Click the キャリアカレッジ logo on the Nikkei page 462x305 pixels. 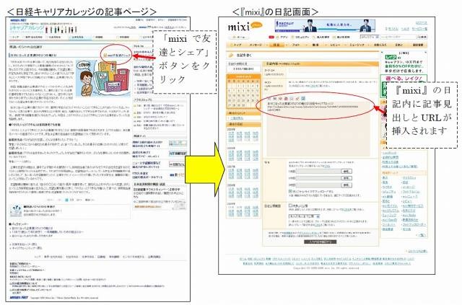pyautogui.click(x=27, y=28)
